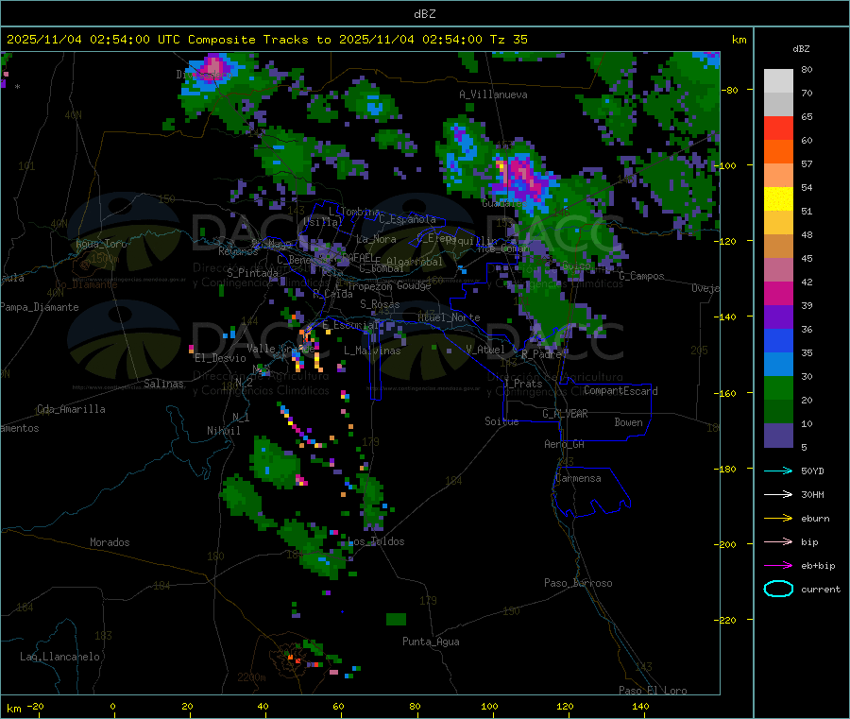Viewport: 850px width, 719px height.
Task: Select the magenta 42 dBZ color swatch
Action: pos(778,293)
